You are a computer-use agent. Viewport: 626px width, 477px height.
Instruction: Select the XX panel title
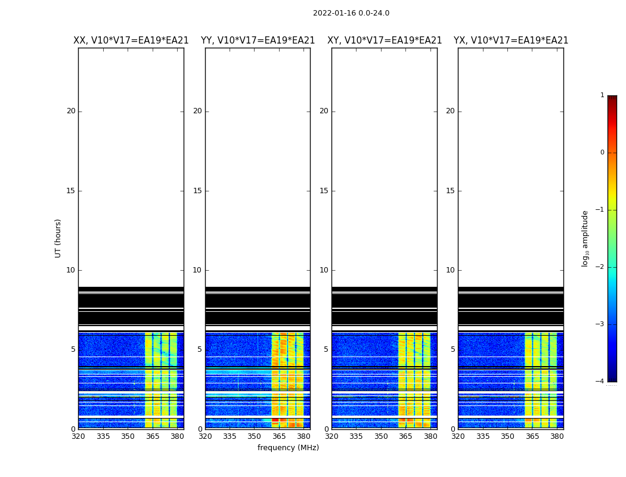pos(131,41)
